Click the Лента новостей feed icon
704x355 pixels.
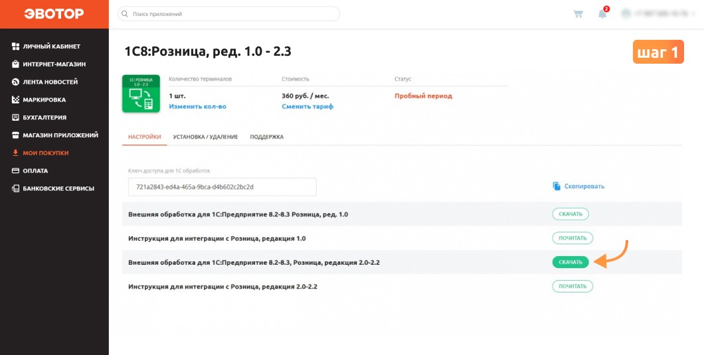pos(15,82)
